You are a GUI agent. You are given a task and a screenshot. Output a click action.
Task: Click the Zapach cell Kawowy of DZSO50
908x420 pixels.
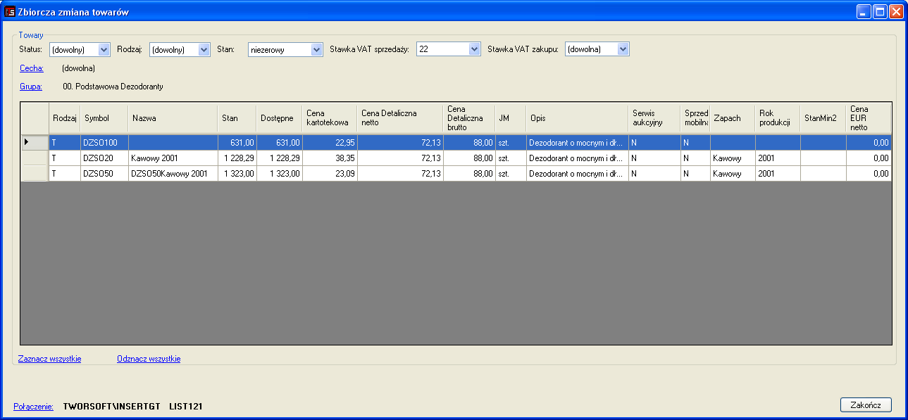click(x=733, y=173)
